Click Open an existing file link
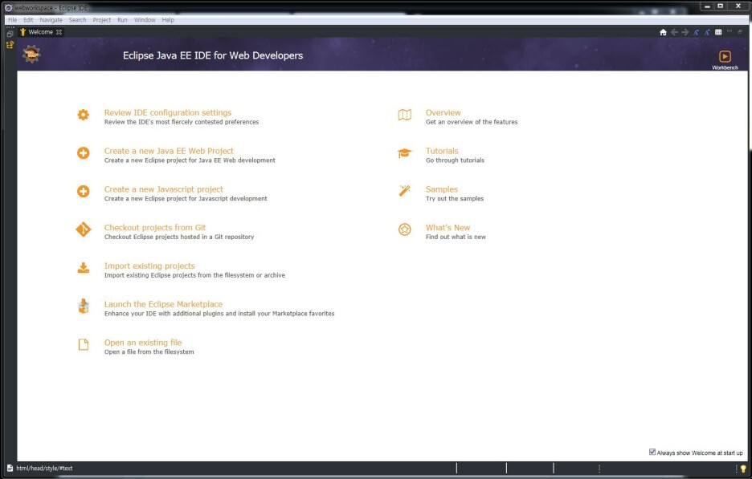The height and width of the screenshot is (479, 752). 143,343
